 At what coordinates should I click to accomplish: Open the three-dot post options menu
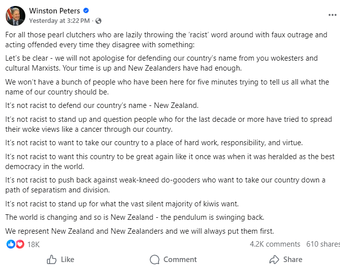333,15
